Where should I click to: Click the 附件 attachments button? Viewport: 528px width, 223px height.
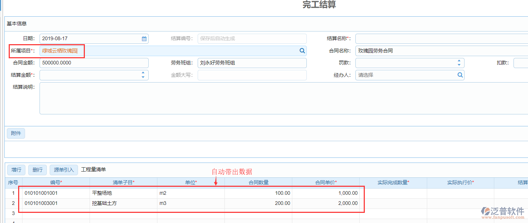16,133
